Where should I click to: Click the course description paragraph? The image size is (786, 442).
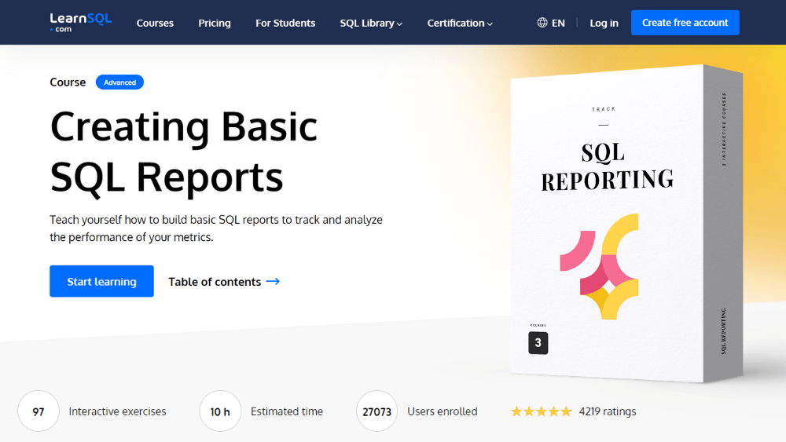pyautogui.click(x=216, y=228)
